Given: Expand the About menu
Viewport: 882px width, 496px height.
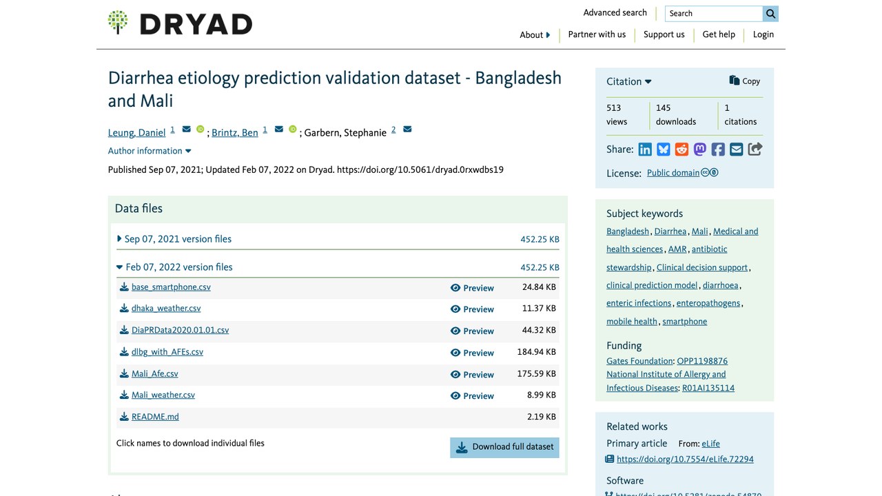Looking at the screenshot, I should pos(535,35).
